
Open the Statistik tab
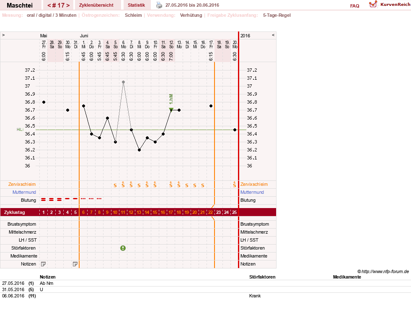(x=136, y=5)
